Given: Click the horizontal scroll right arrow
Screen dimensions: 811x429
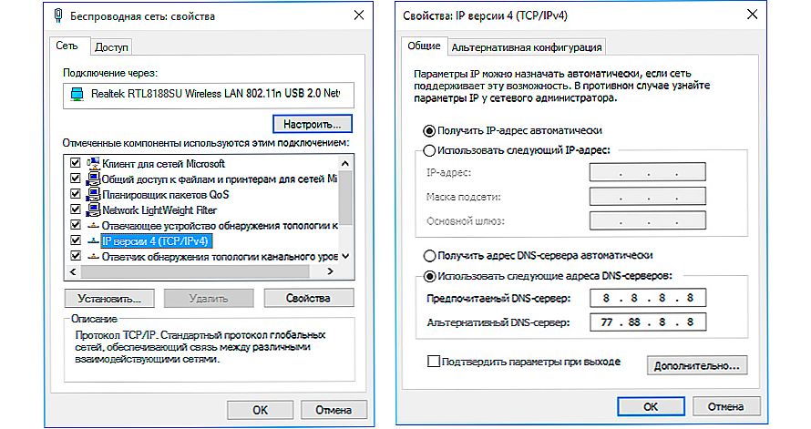Looking at the screenshot, I should 330,271.
